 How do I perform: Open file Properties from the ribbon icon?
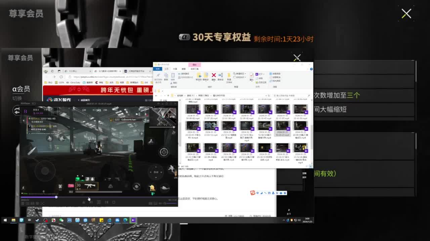click(x=251, y=76)
